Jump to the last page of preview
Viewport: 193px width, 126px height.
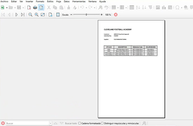coord(23,14)
